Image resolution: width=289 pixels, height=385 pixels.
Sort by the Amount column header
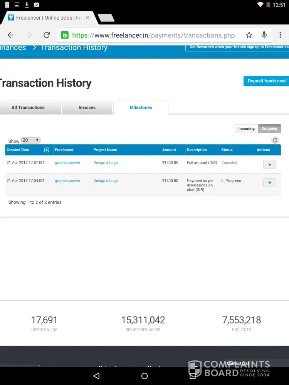[169, 150]
